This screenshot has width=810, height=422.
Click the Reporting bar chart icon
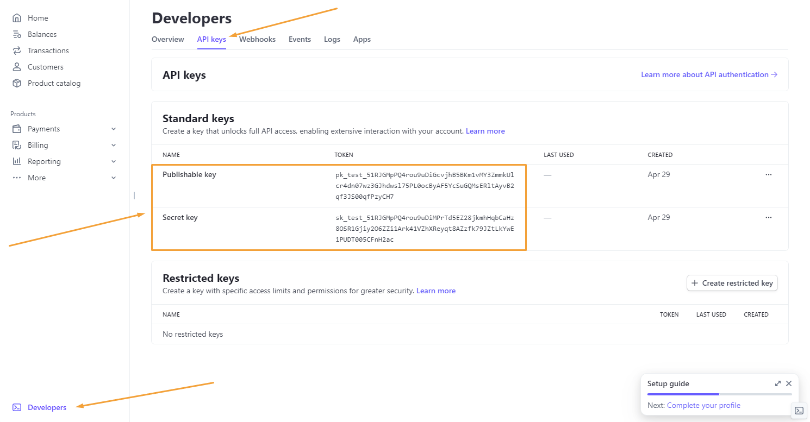click(17, 161)
